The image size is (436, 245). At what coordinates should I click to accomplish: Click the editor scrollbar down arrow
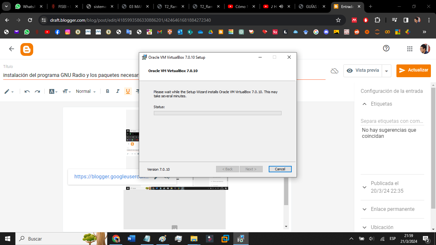point(286,226)
